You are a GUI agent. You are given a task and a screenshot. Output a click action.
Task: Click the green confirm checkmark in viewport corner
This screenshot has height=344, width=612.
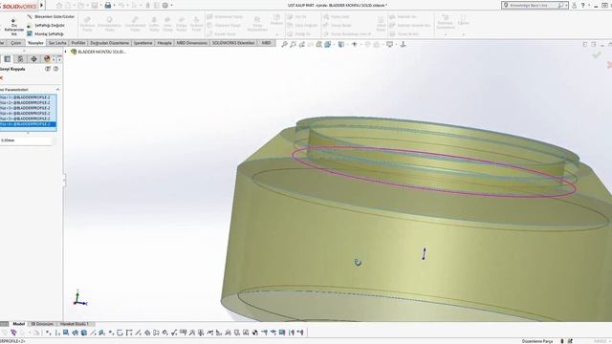click(x=596, y=55)
